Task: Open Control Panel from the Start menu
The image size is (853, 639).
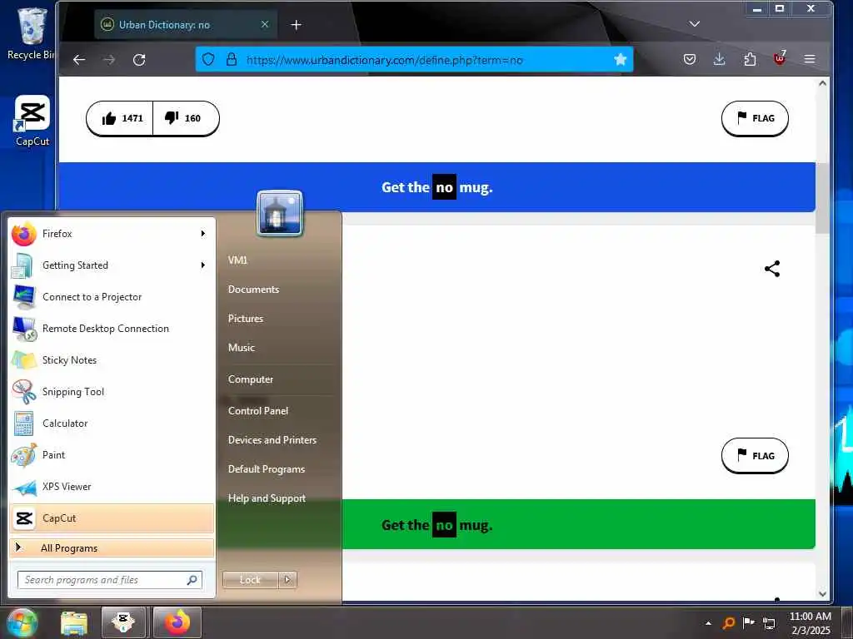Action: [258, 411]
